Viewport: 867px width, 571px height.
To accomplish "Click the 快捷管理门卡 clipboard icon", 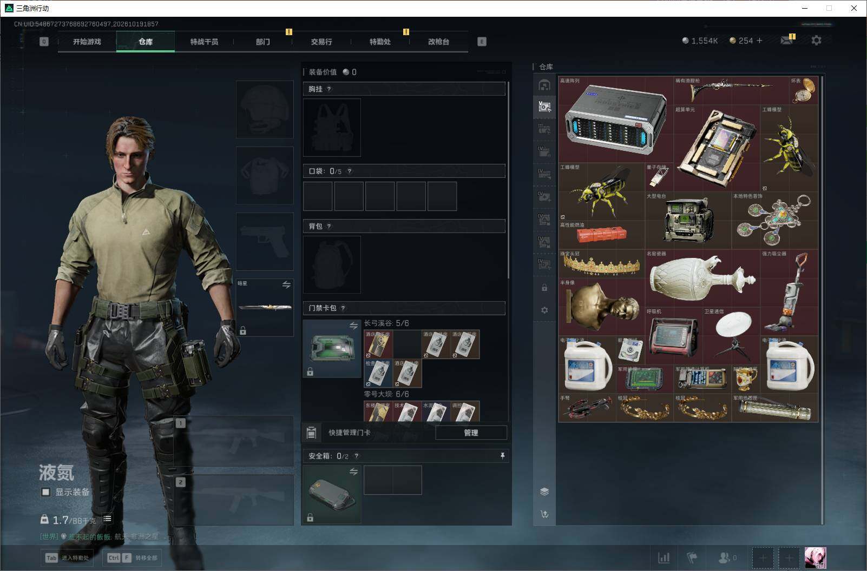I will [x=311, y=433].
